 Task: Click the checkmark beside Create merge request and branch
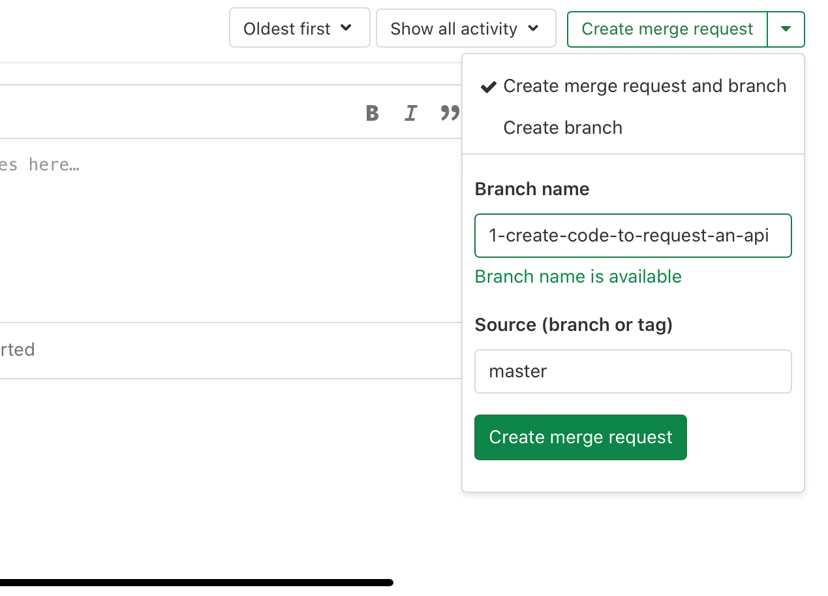[488, 86]
